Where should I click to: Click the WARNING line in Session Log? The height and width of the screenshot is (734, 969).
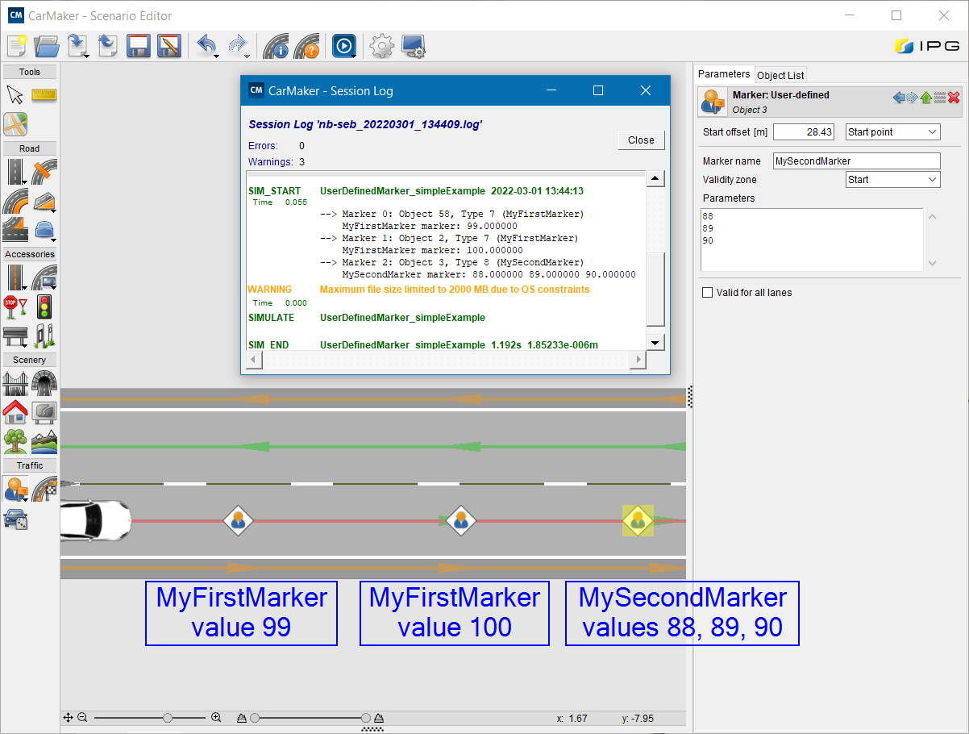coord(418,290)
